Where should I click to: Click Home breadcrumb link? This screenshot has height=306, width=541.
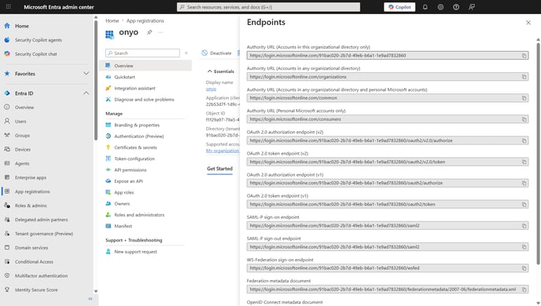pyautogui.click(x=112, y=20)
